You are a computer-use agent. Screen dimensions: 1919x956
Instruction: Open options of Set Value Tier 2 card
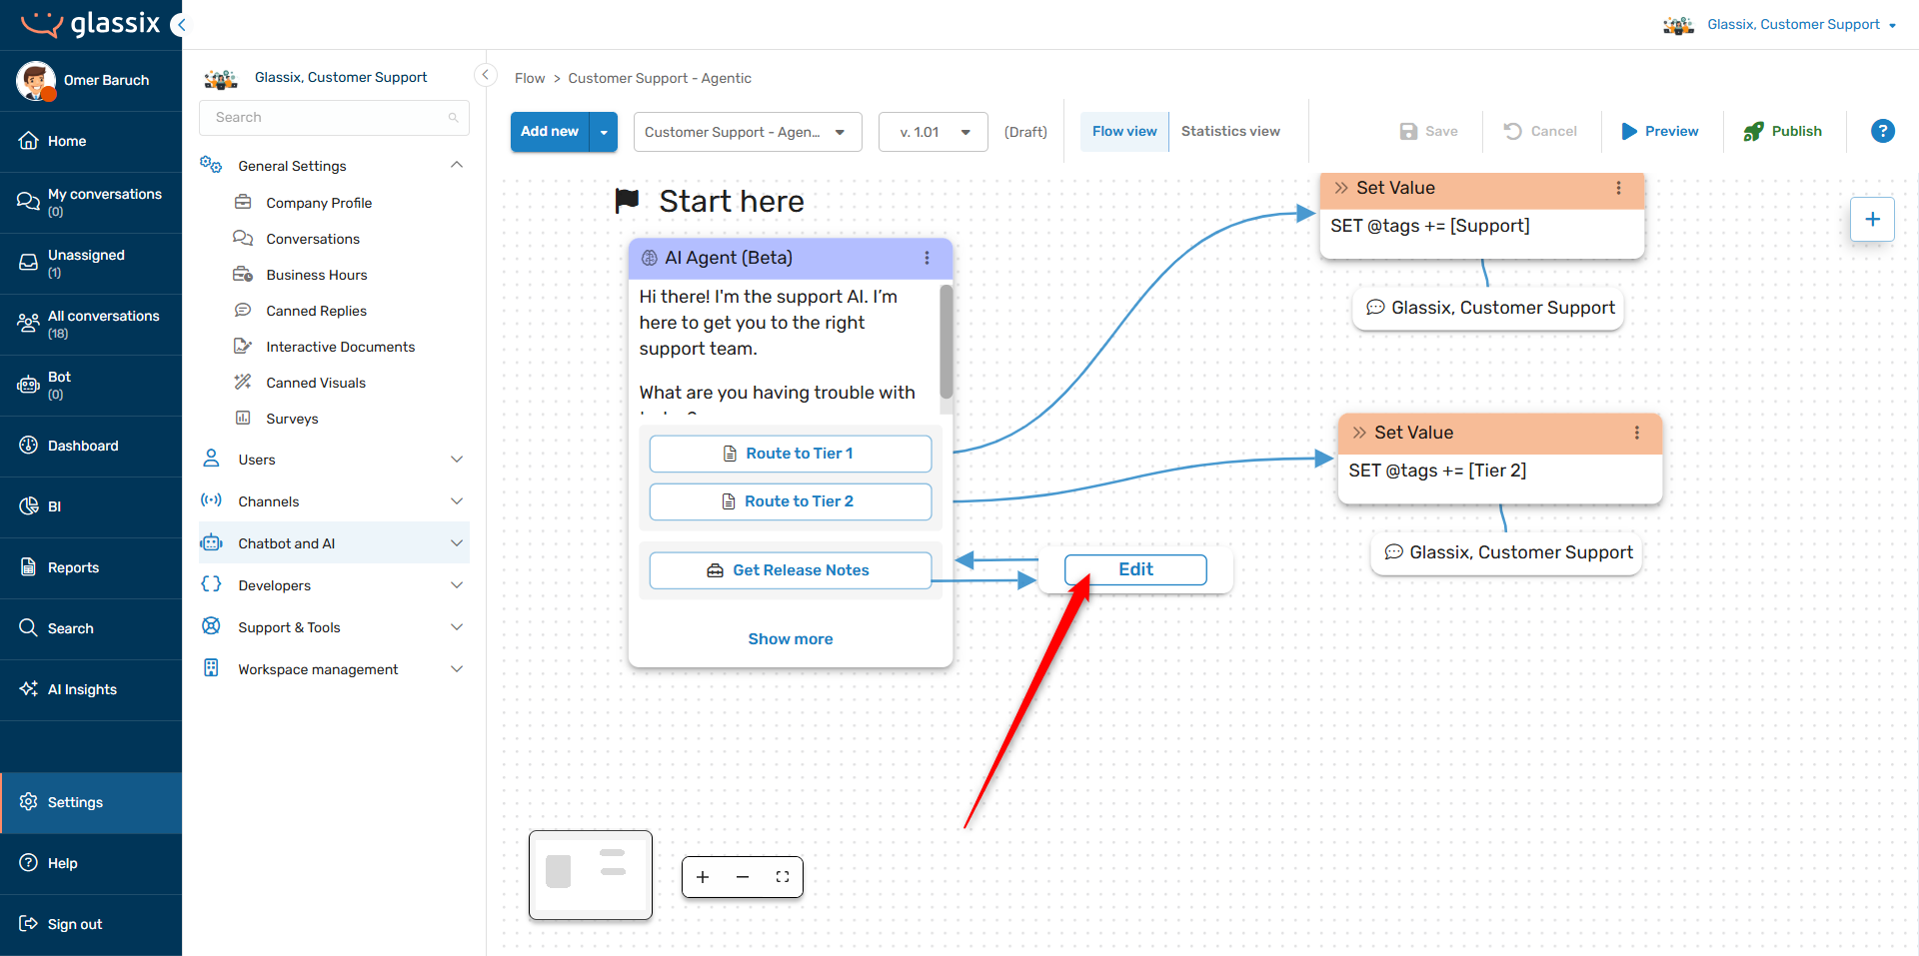click(1636, 433)
